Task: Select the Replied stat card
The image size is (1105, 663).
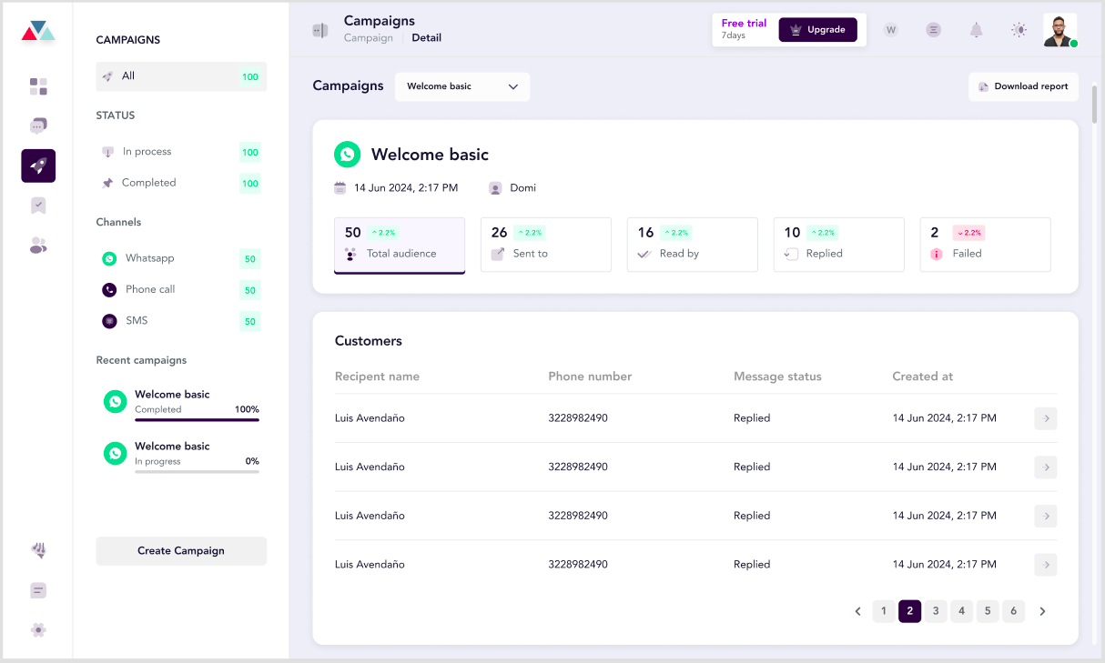Action: [839, 245]
